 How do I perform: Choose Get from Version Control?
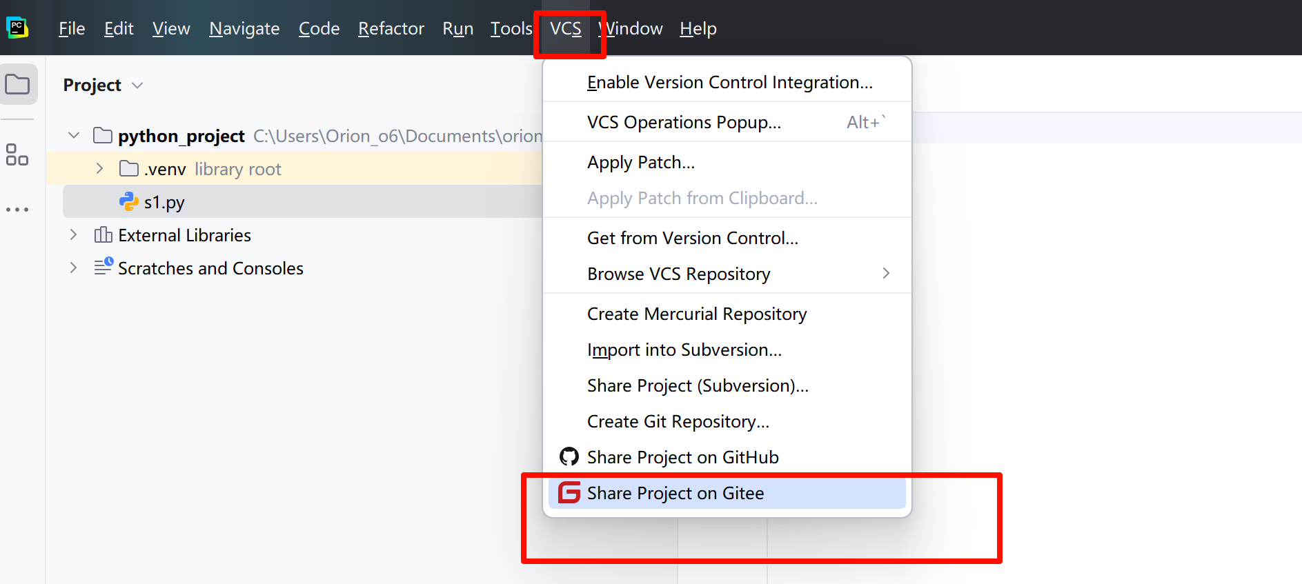[x=727, y=238]
